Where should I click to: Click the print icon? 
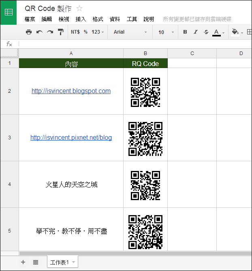coord(29,32)
